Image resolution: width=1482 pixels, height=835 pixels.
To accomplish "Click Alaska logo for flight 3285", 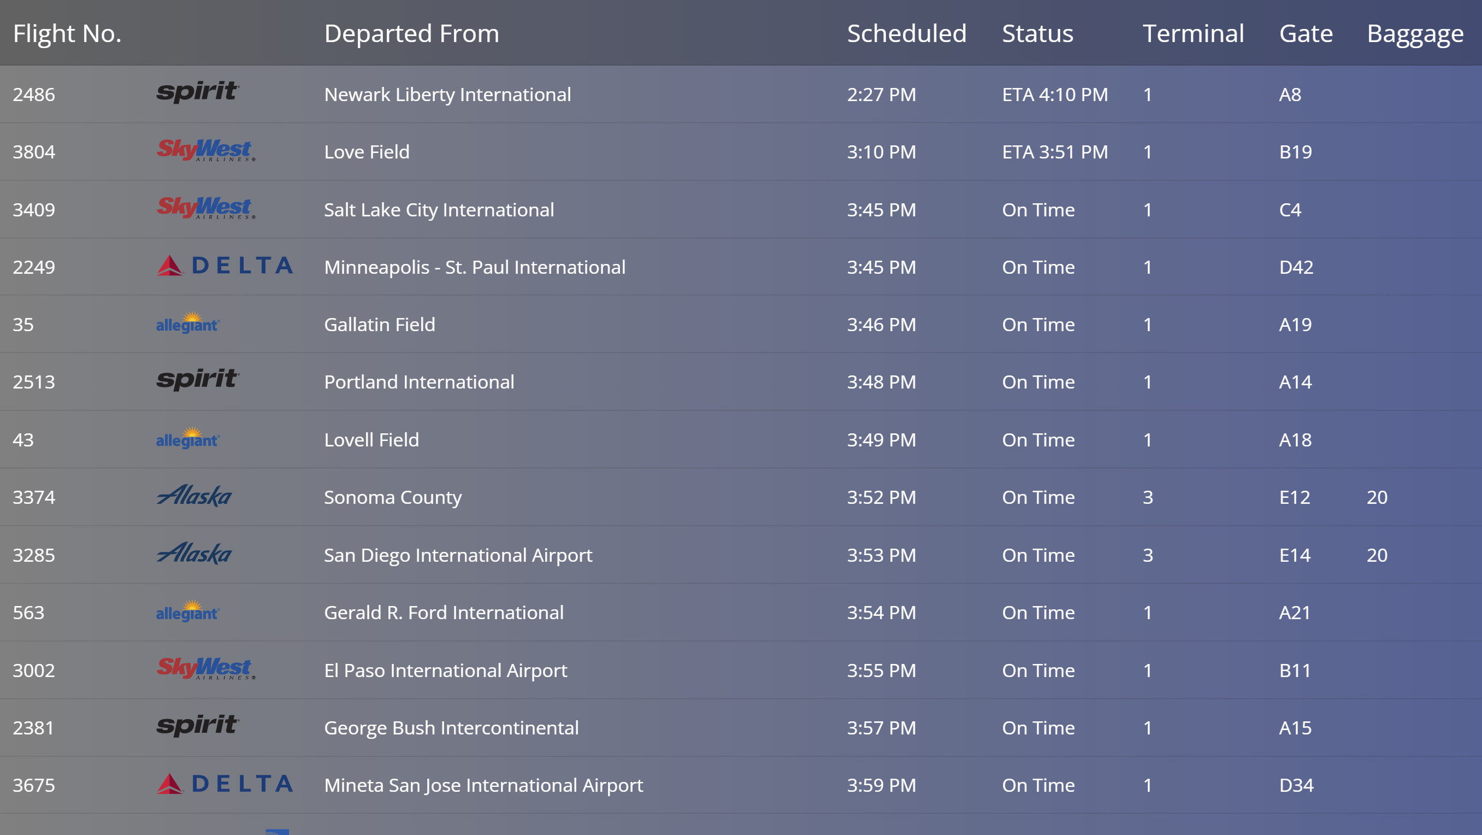I will click(194, 554).
